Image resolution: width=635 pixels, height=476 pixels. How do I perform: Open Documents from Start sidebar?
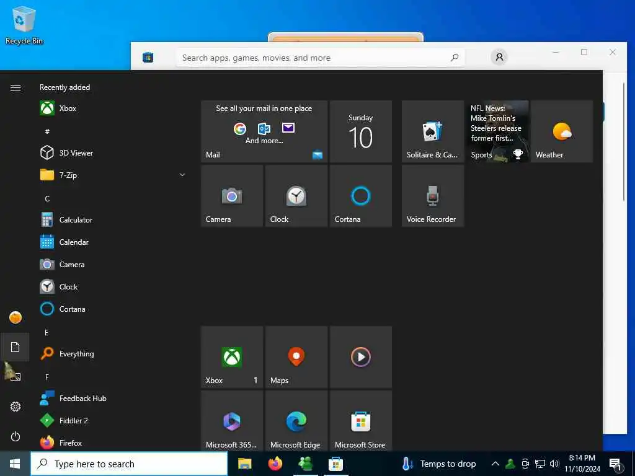(x=15, y=347)
